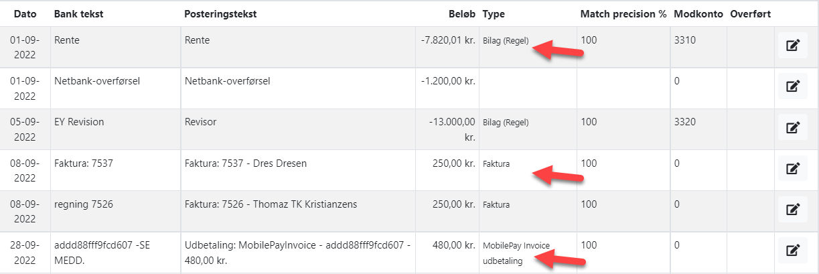Sort by Dato column header
The image size is (819, 274).
(25, 14)
